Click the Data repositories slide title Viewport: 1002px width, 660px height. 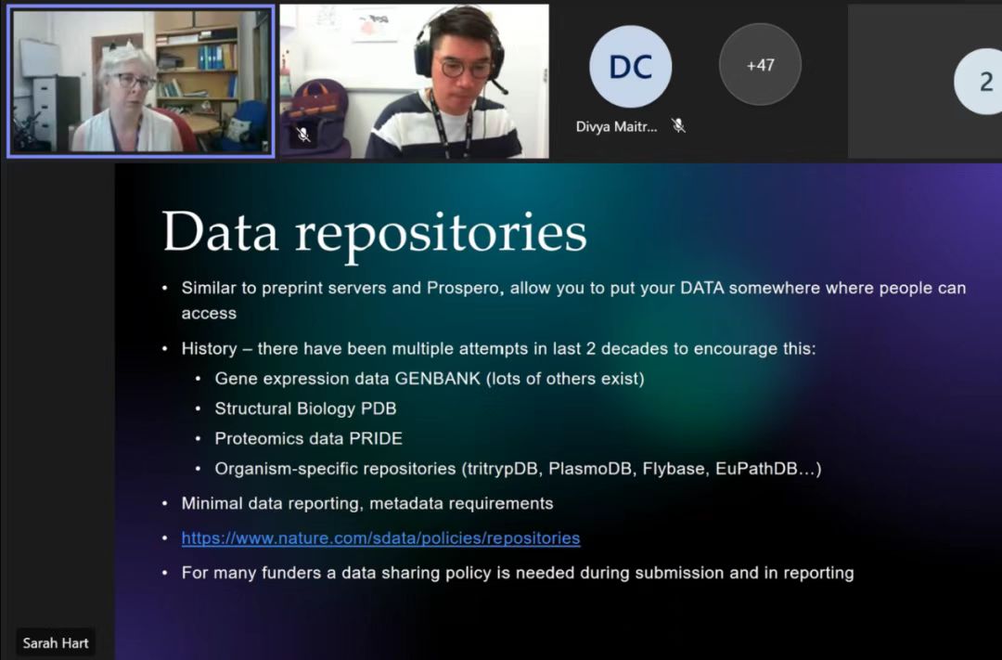374,232
